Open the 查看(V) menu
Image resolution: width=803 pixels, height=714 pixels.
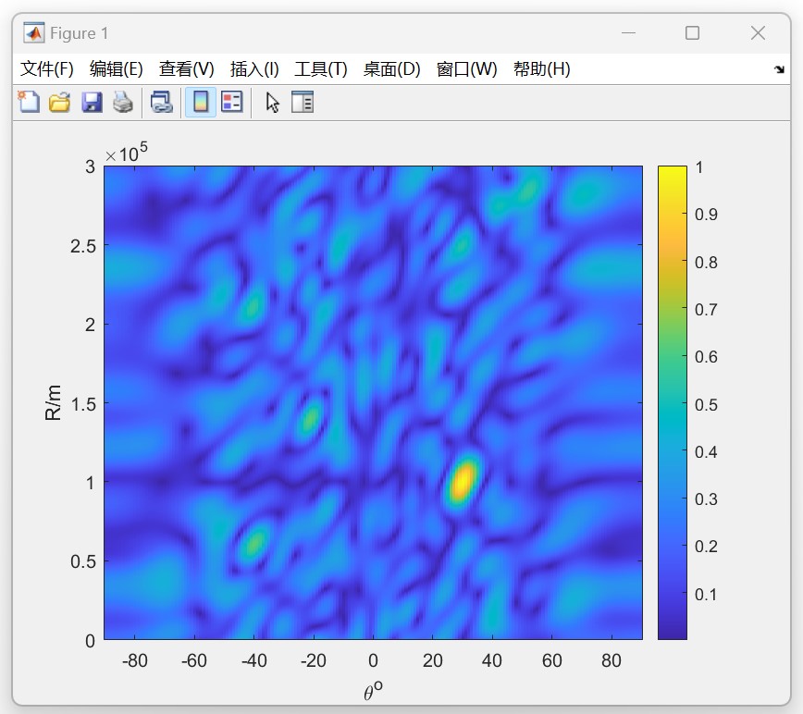[187, 69]
